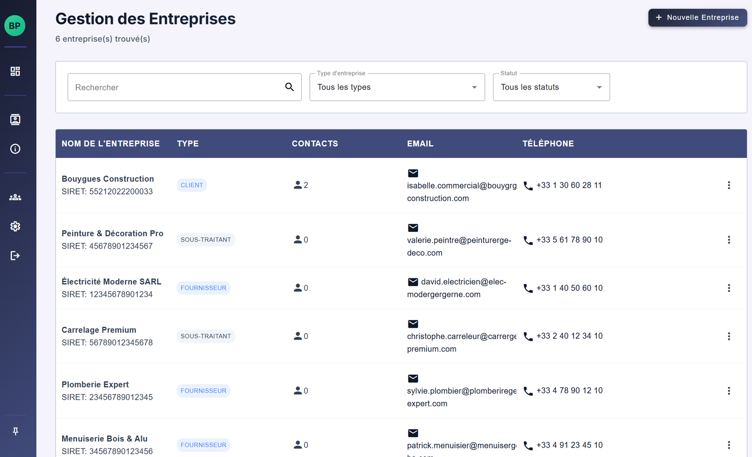Open the actions menu for Peinture & Décoration Pro

729,240
